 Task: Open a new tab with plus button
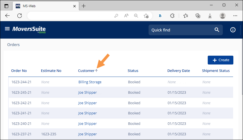[x=83, y=6]
